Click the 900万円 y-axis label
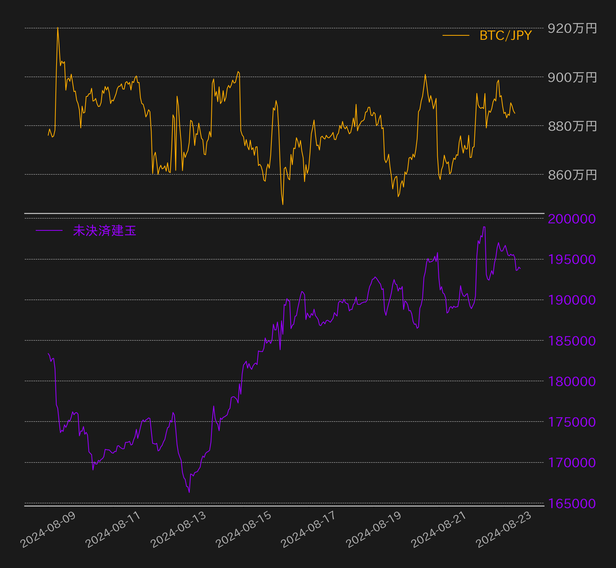 (x=572, y=77)
